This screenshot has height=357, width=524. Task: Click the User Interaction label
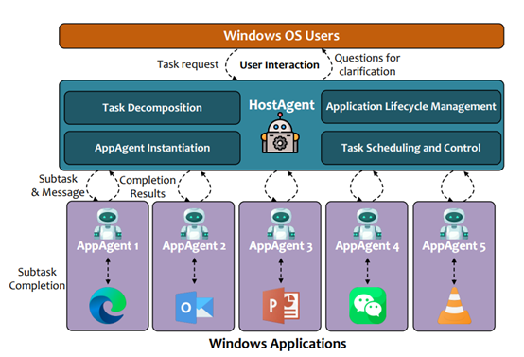[x=279, y=65]
